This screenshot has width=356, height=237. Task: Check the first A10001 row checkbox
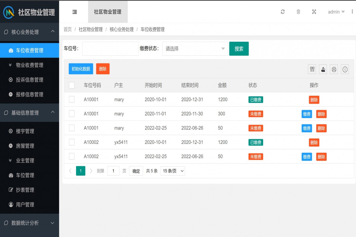click(71, 100)
